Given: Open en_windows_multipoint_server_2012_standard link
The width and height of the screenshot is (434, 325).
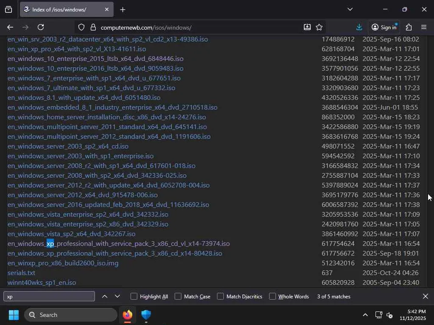Looking at the screenshot, I should point(109,137).
